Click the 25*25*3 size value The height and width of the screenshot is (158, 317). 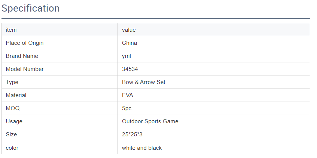(132, 134)
